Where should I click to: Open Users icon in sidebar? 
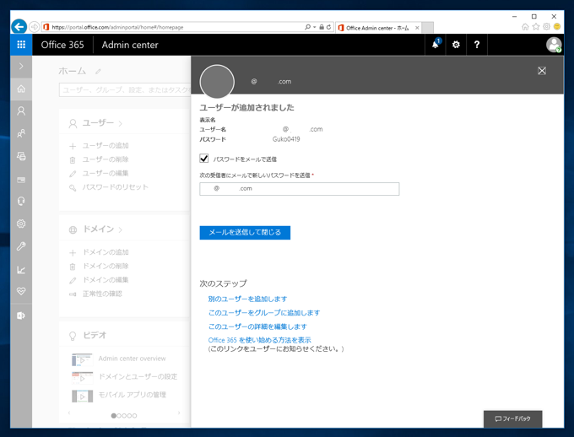[x=21, y=111]
